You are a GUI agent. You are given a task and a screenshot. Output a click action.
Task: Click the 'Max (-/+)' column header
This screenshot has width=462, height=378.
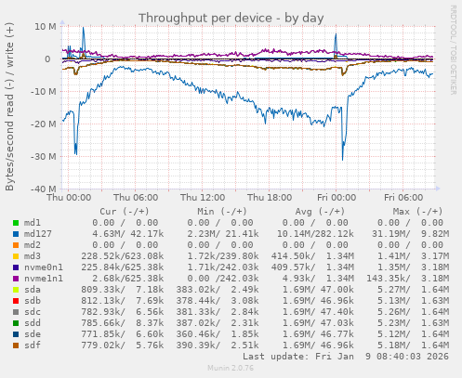click(418, 212)
